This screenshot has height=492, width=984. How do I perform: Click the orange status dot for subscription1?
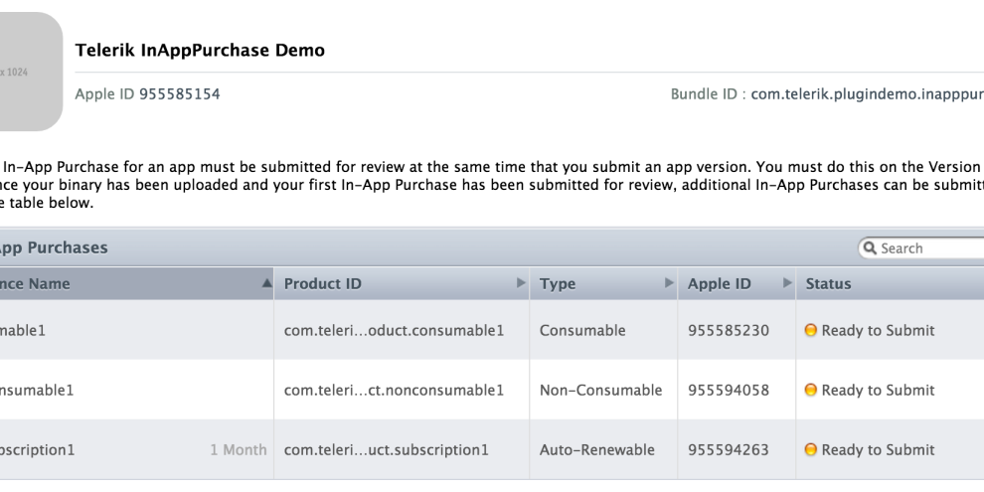click(x=811, y=450)
